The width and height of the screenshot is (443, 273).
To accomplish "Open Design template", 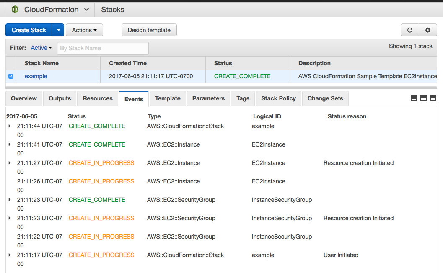I will pos(149,30).
